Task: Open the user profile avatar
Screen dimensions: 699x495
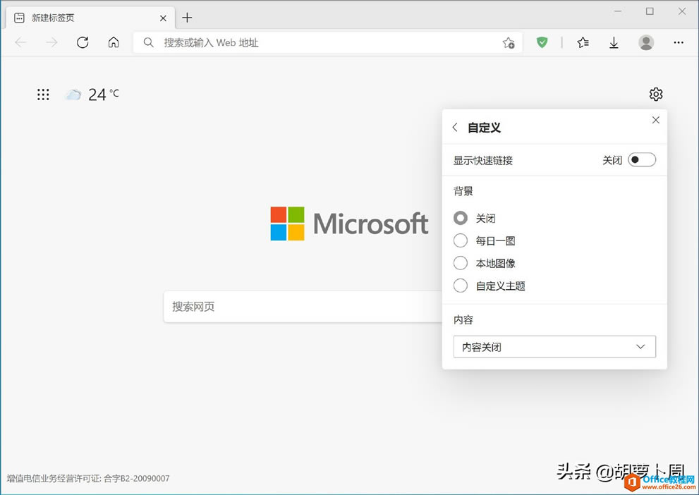Action: tap(646, 42)
